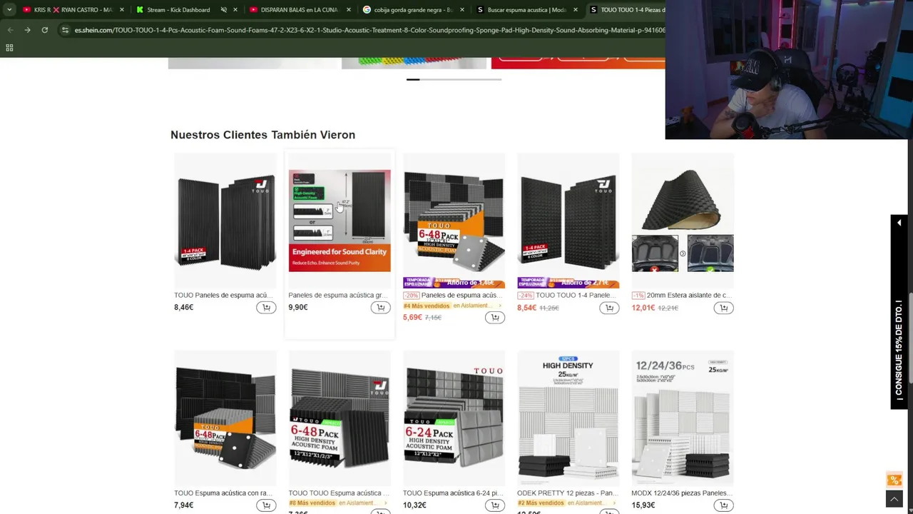This screenshot has height=514, width=913.
Task: Add the 15,93€ MODX panels item to cart
Action: point(723,505)
